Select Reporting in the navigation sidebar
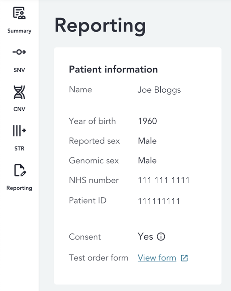The height and width of the screenshot is (291, 231). click(19, 188)
